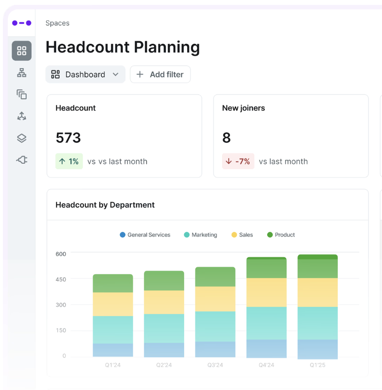The width and height of the screenshot is (382, 390).
Task: Click the purple app logo
Action: click(x=21, y=23)
